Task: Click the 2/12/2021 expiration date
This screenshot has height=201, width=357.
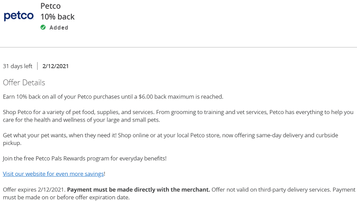Action: (x=55, y=66)
